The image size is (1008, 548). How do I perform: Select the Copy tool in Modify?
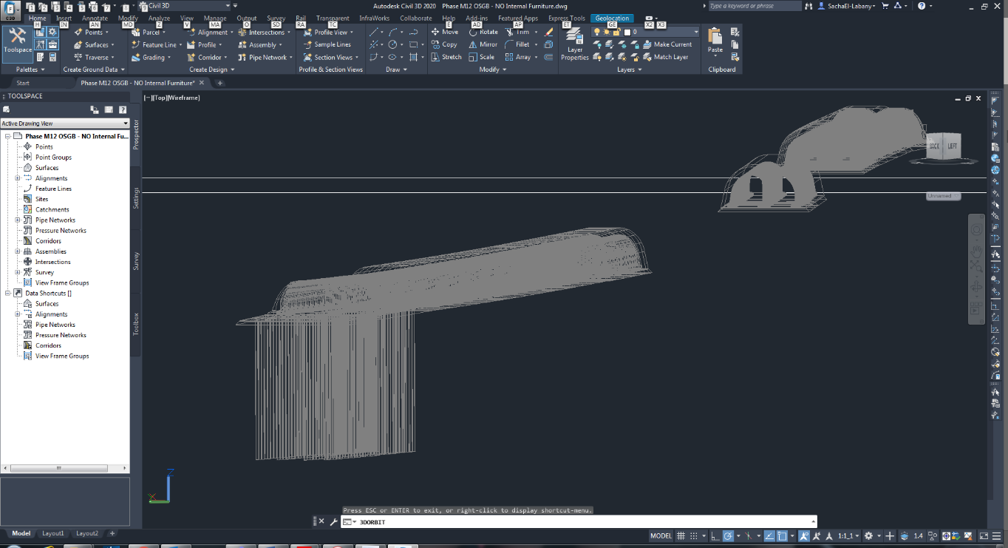pyautogui.click(x=444, y=44)
